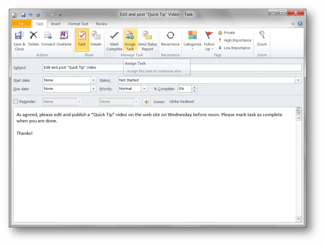Open Assign Task
The width and height of the screenshot is (324, 245).
130,40
